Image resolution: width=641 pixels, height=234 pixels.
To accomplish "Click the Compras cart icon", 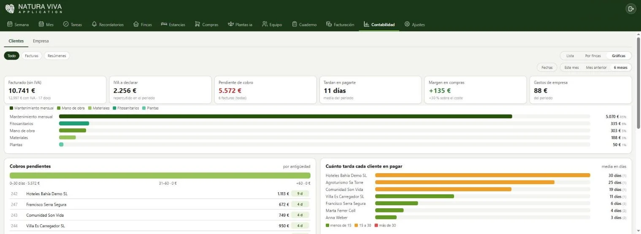I will [197, 24].
